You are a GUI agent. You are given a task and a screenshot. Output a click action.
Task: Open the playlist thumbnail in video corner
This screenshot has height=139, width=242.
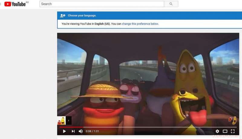click(61, 121)
